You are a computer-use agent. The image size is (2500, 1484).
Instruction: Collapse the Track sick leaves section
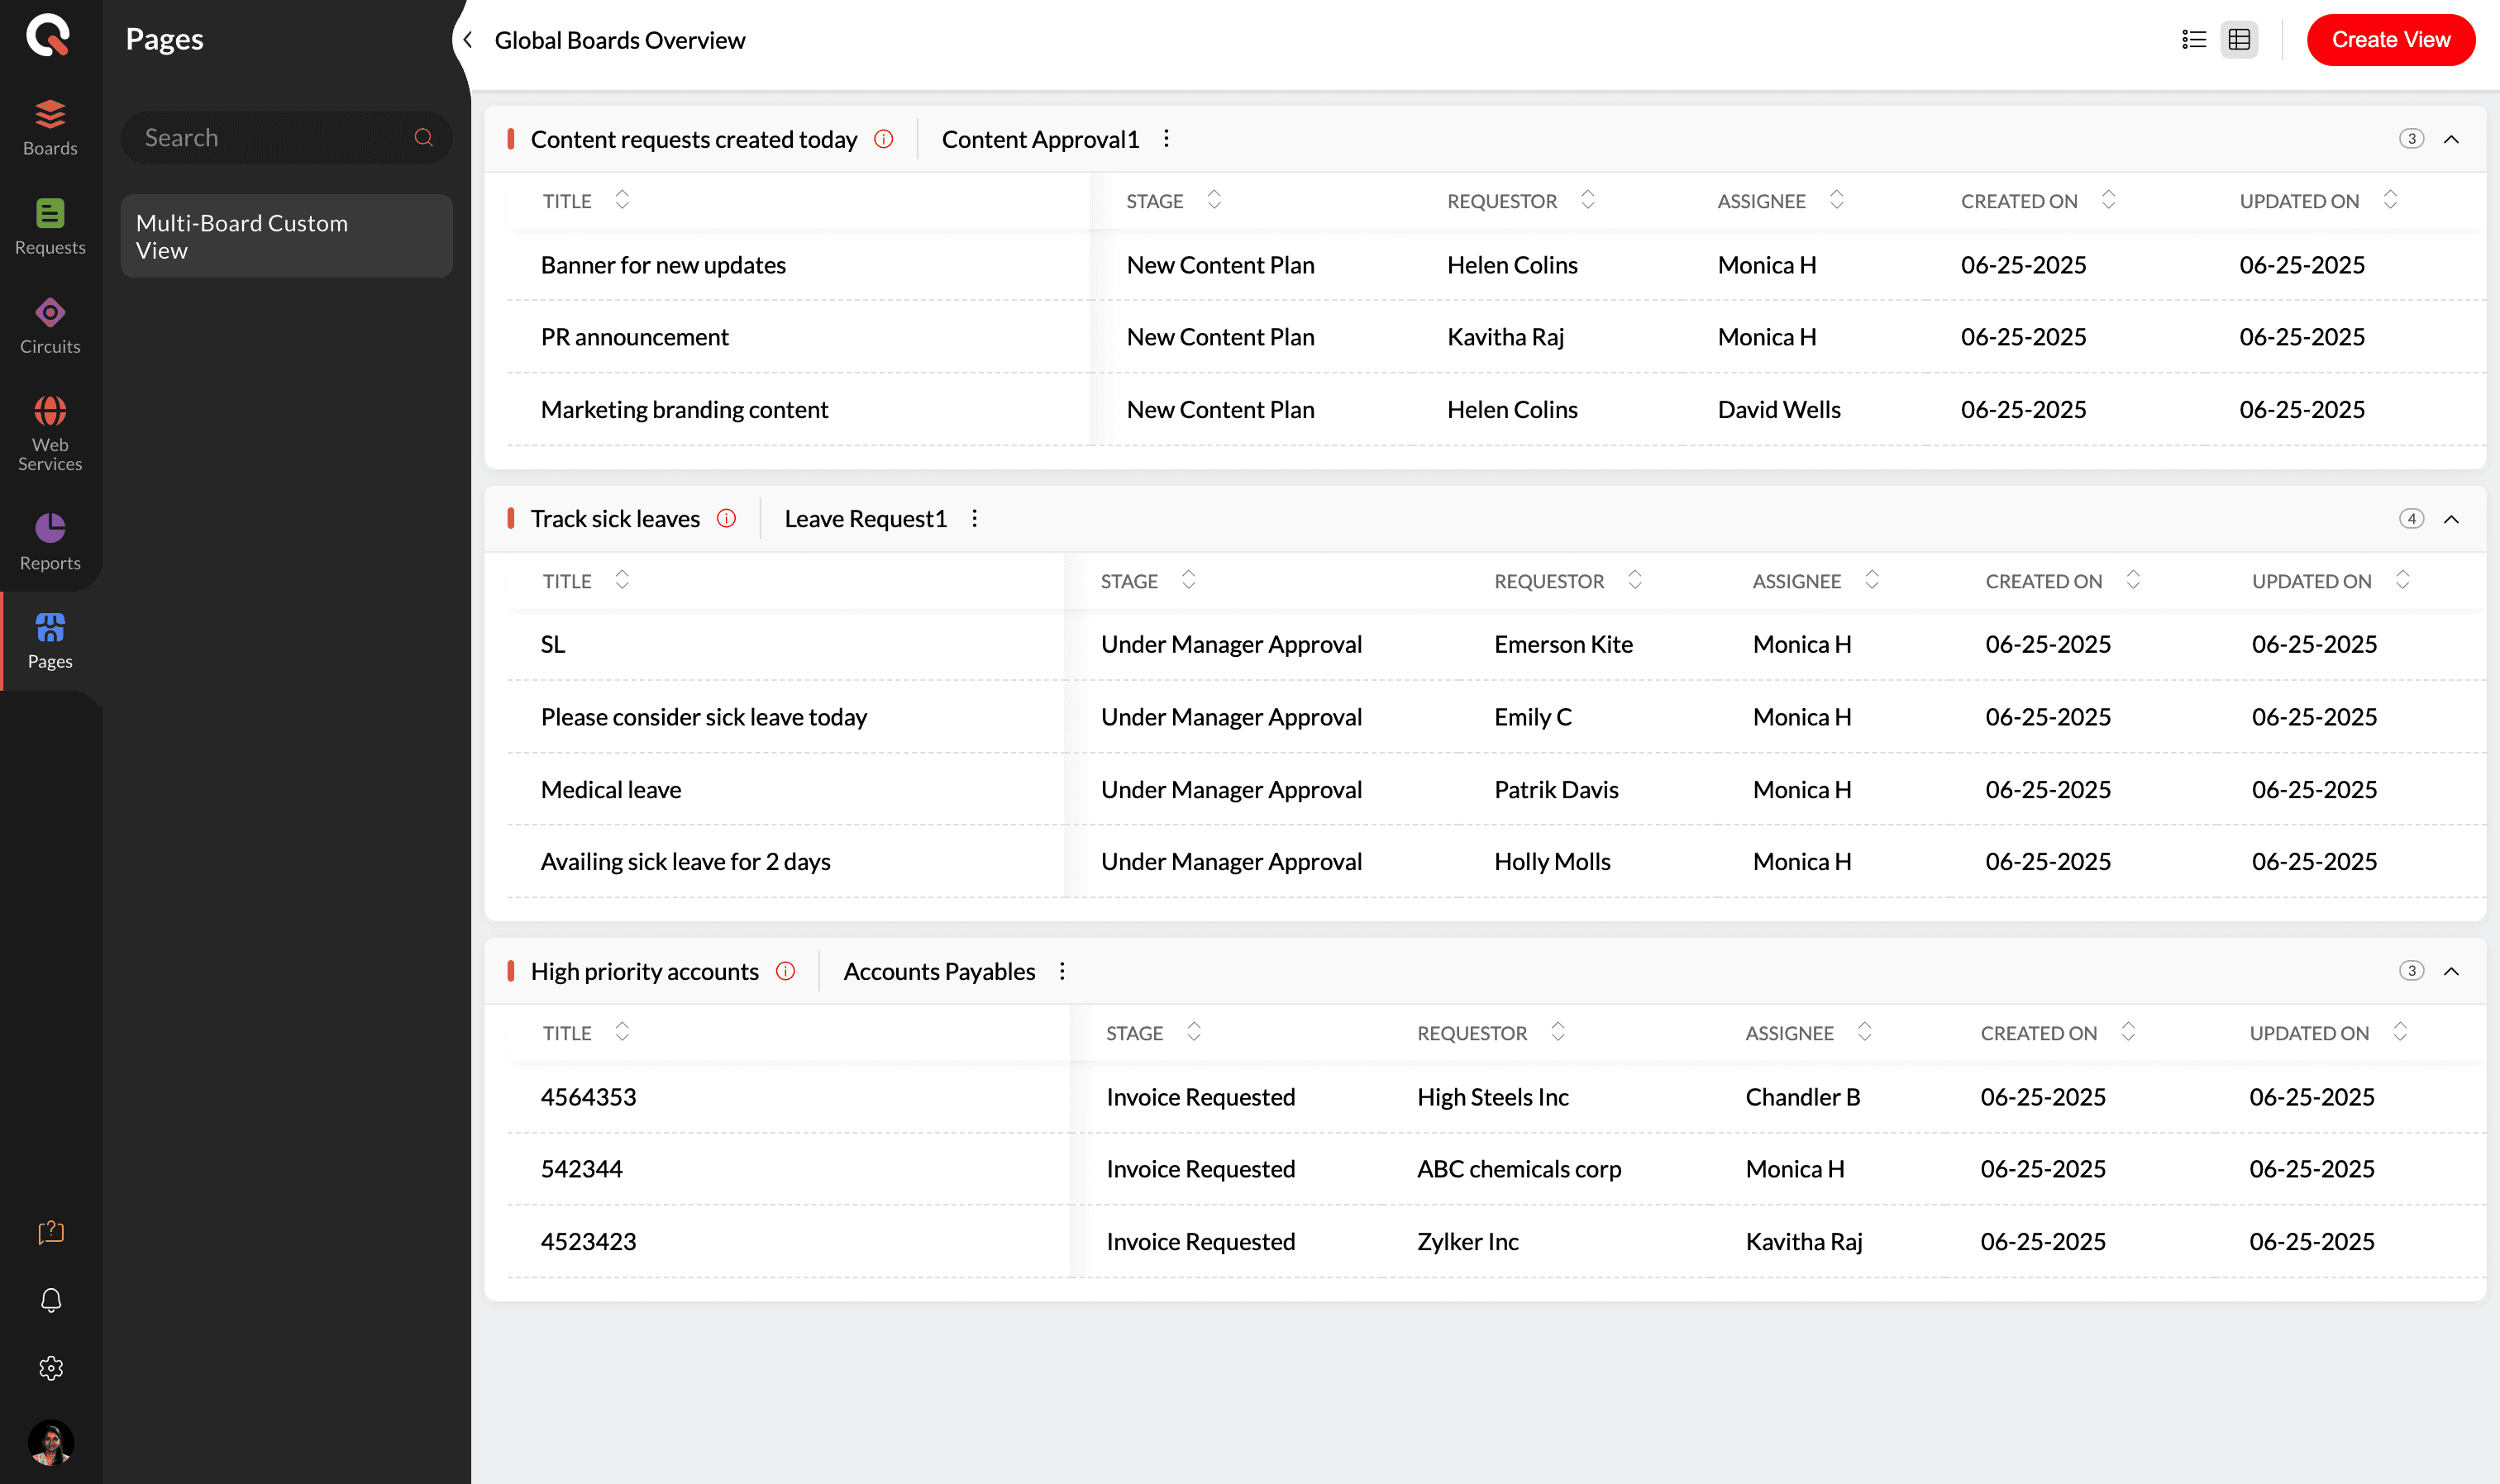[2451, 519]
